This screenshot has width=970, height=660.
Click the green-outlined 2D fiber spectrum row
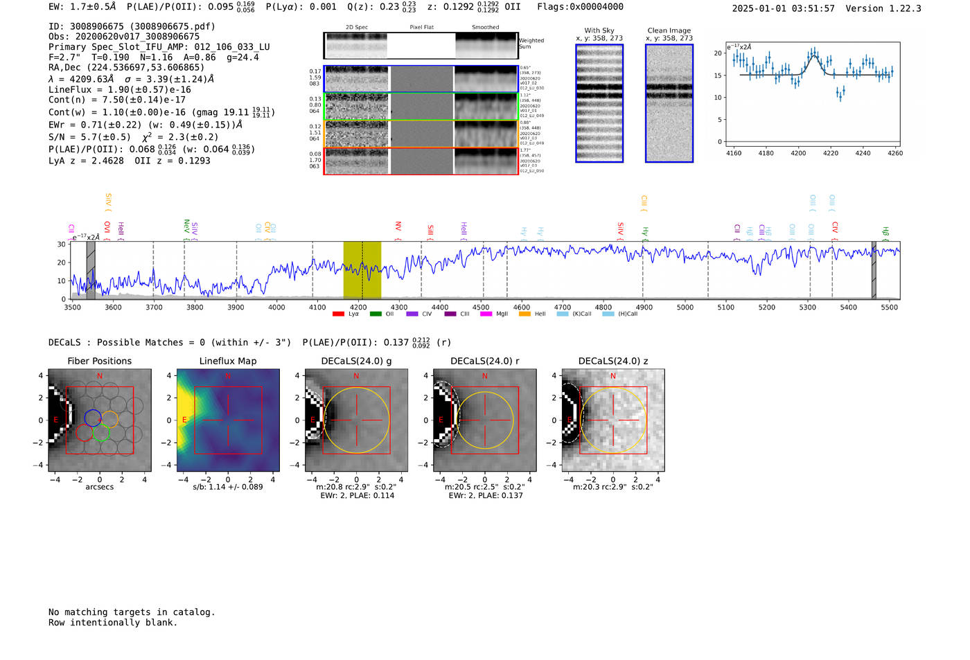(x=421, y=107)
